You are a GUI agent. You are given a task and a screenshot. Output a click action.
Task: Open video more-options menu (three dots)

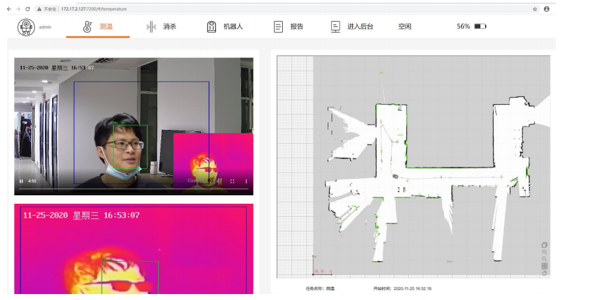click(x=246, y=181)
